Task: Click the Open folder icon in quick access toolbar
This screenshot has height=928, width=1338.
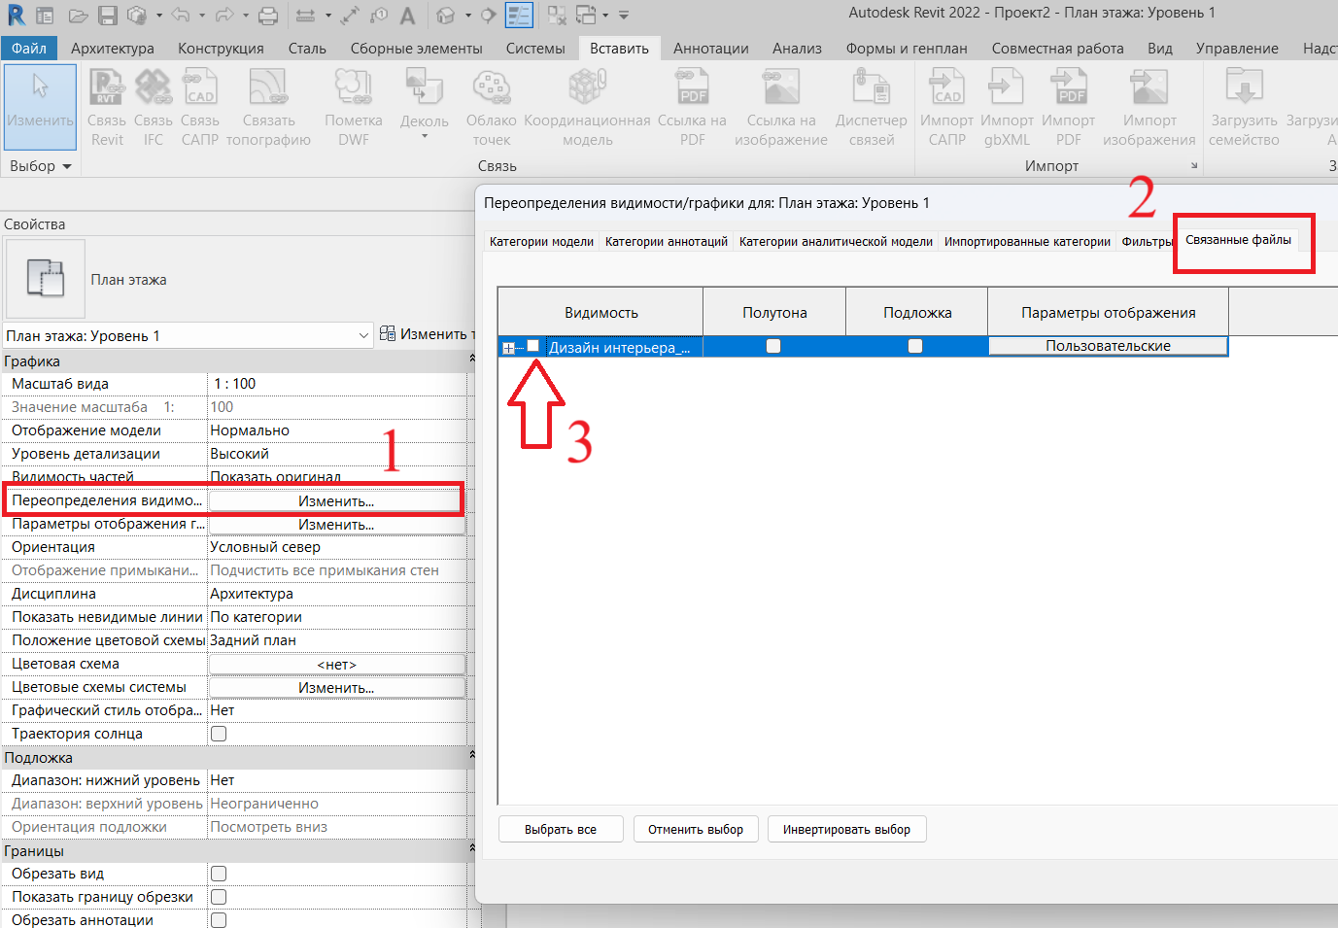Action: 78,16
